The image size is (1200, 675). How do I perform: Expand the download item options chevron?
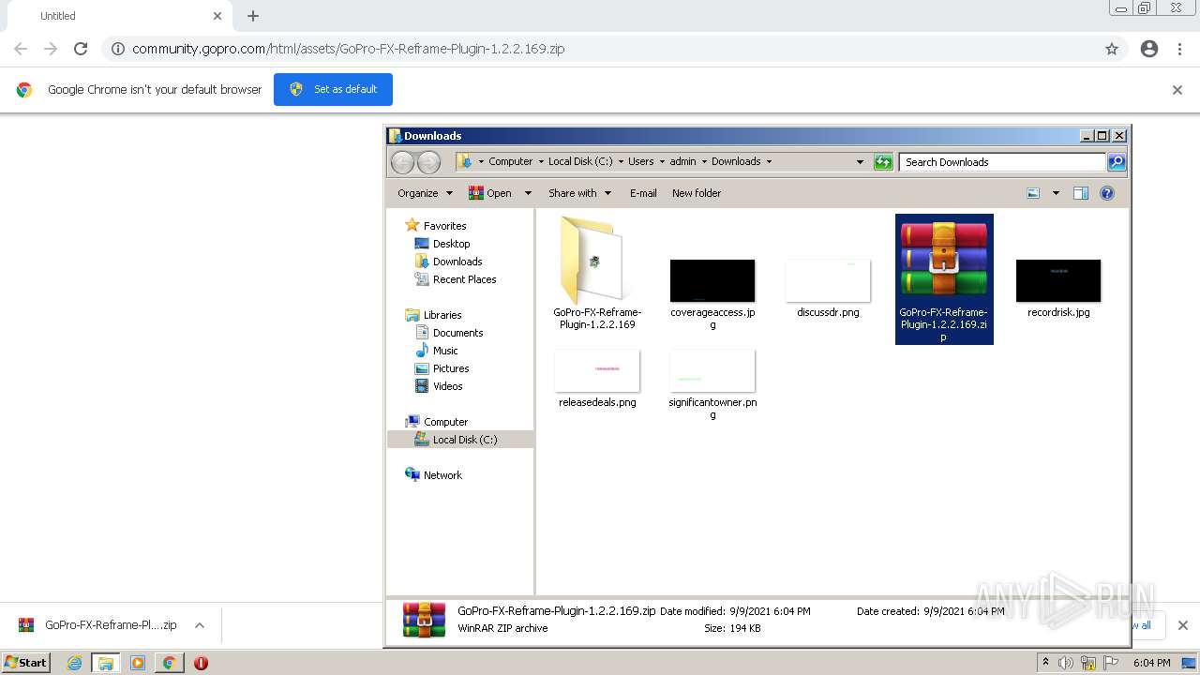pos(200,625)
